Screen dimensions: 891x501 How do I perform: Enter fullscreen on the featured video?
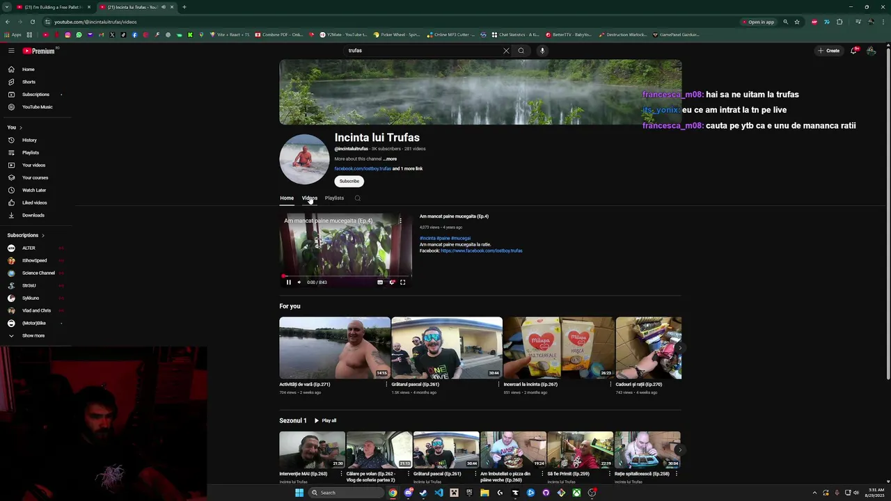[402, 283]
